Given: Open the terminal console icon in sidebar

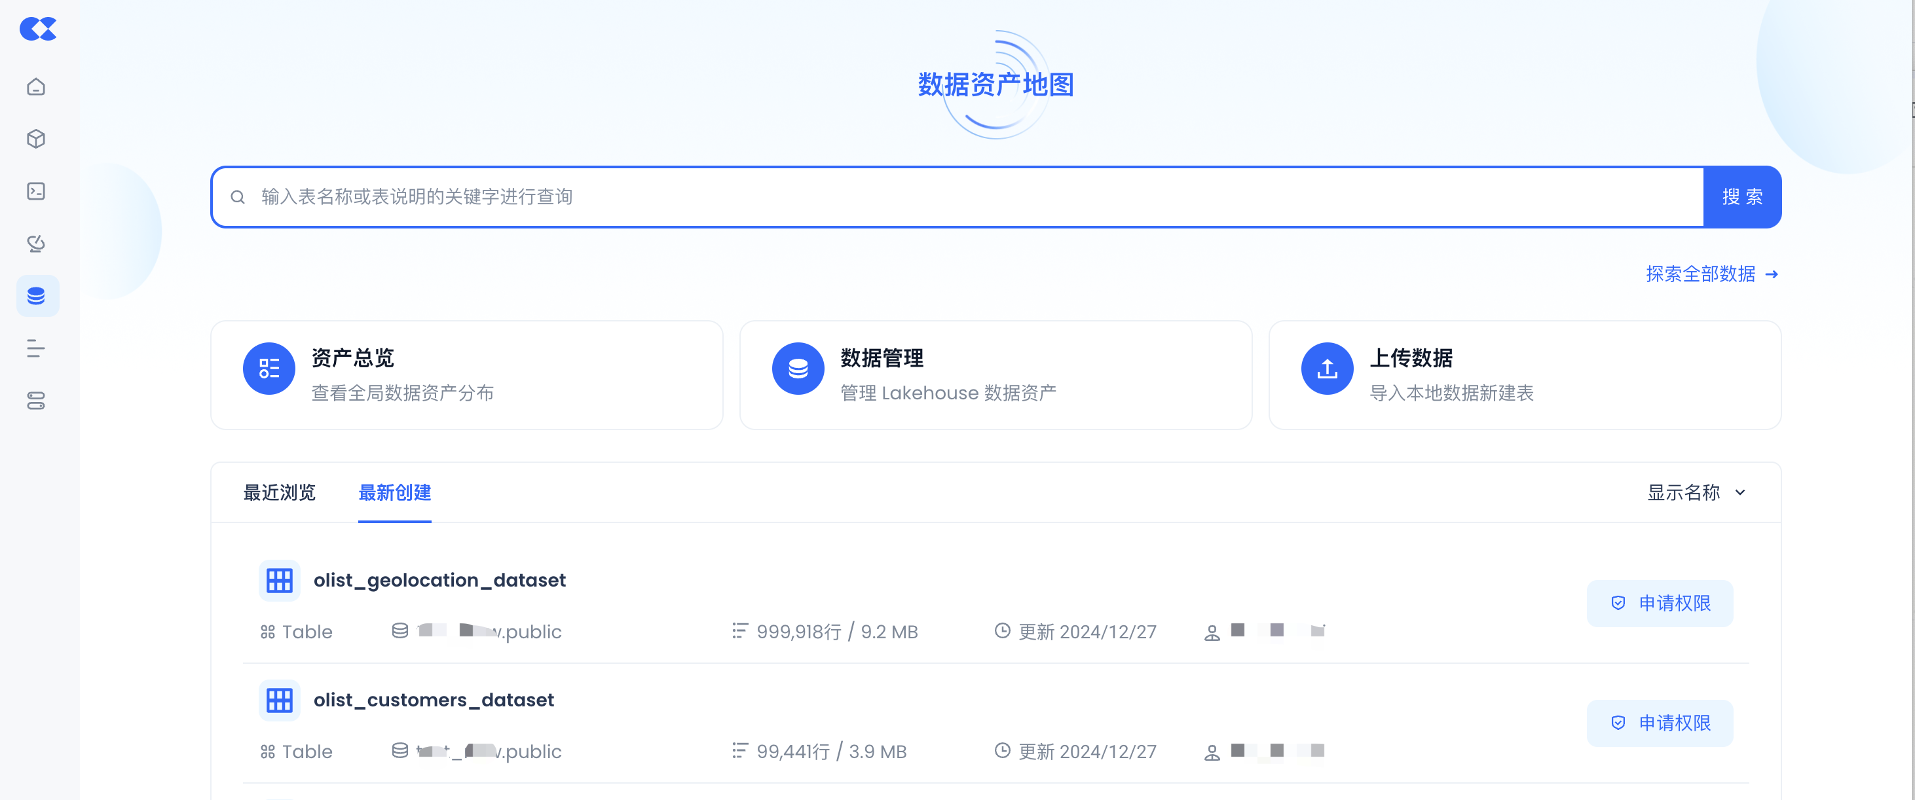Looking at the screenshot, I should [x=35, y=192].
